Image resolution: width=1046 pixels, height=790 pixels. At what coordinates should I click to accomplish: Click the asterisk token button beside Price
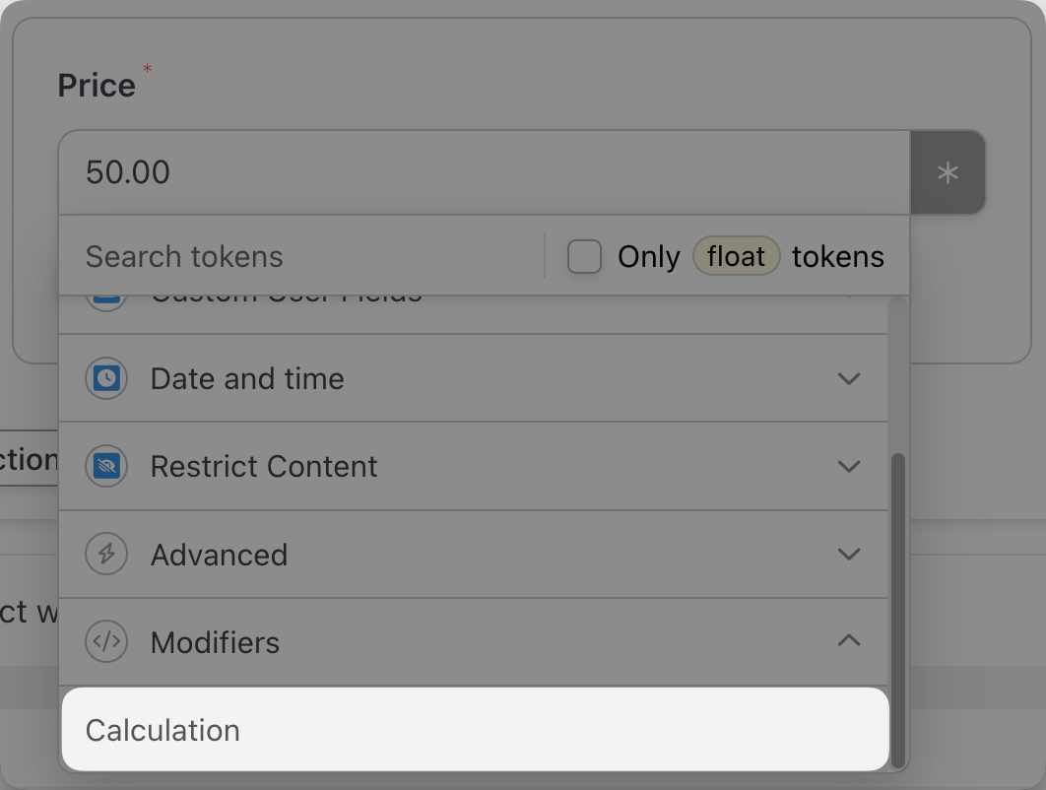(948, 173)
